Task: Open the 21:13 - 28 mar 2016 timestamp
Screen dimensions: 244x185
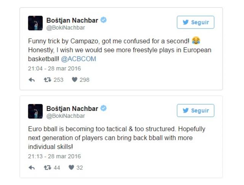Action: (55, 157)
